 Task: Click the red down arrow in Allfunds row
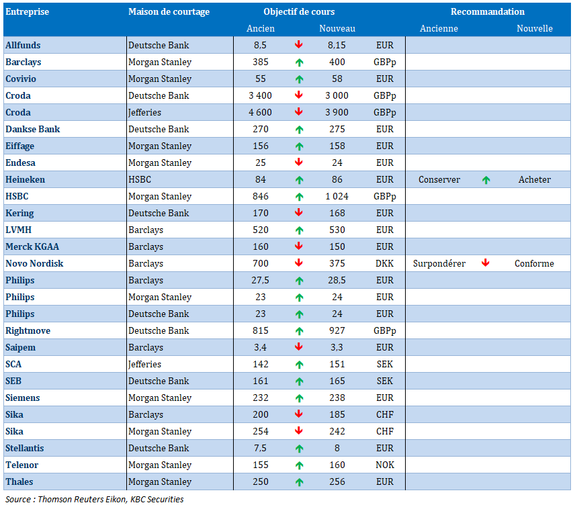[299, 45]
